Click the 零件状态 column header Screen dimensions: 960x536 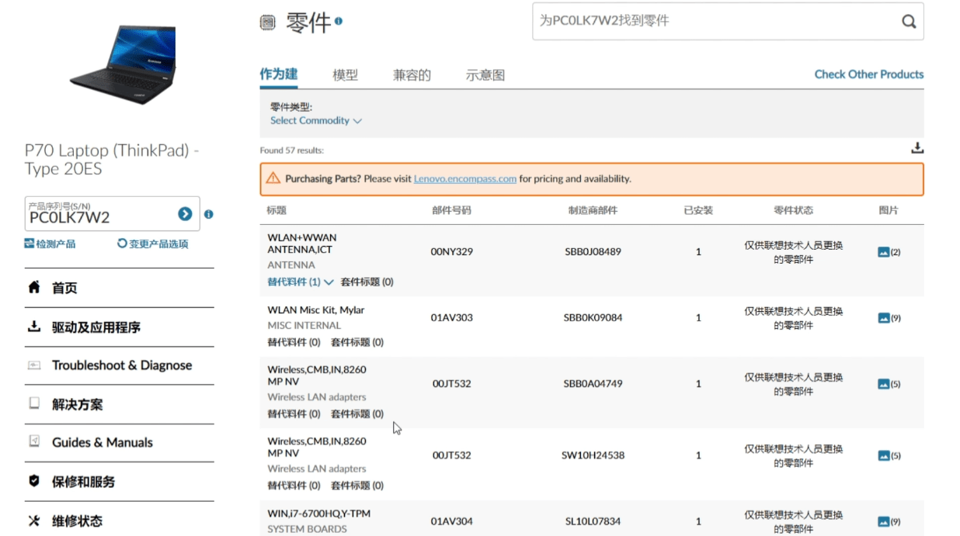pyautogui.click(x=794, y=210)
